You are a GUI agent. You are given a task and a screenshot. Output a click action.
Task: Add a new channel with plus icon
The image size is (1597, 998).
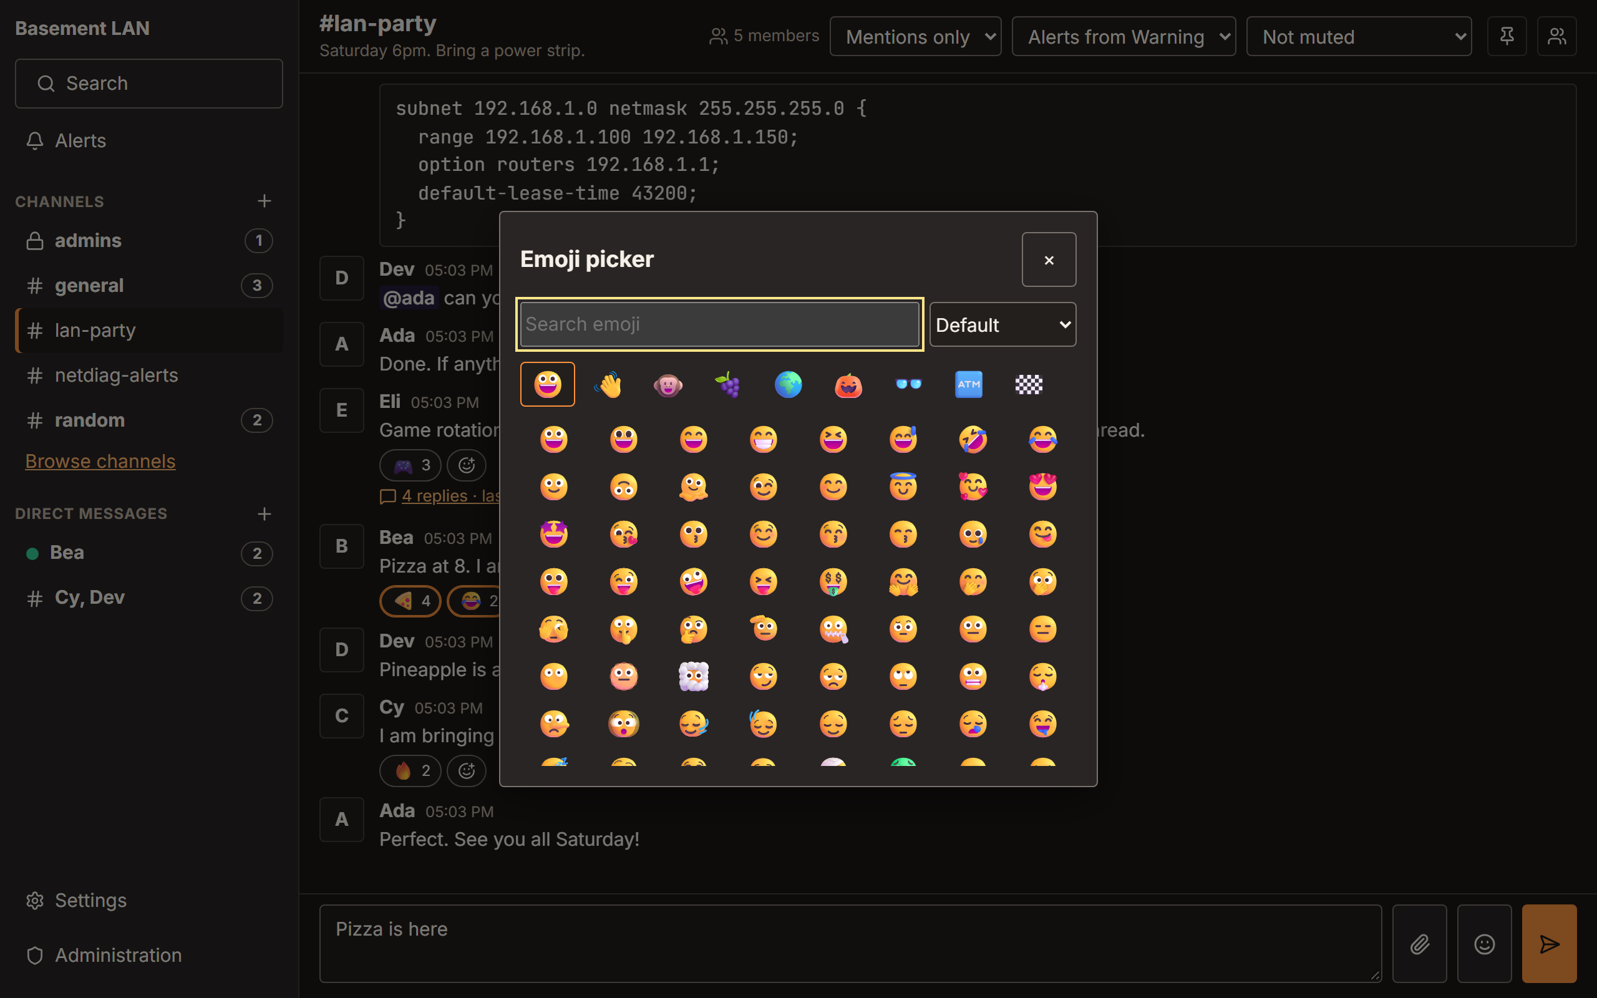[264, 201]
